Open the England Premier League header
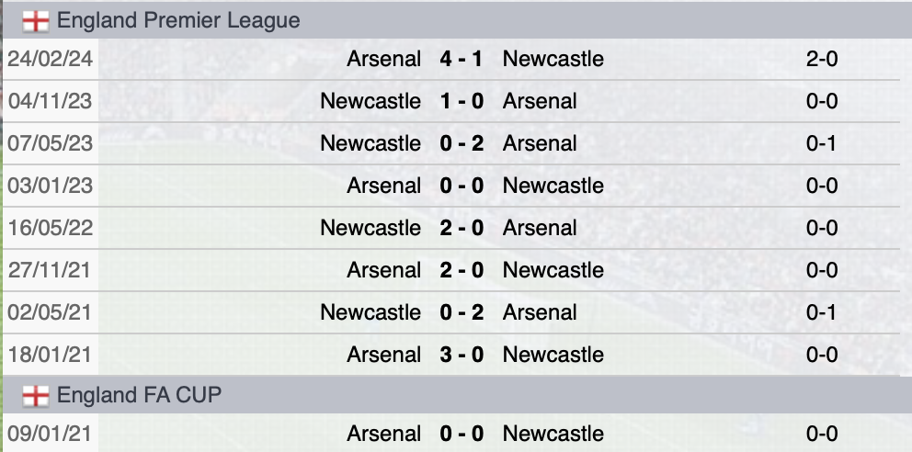 (178, 20)
